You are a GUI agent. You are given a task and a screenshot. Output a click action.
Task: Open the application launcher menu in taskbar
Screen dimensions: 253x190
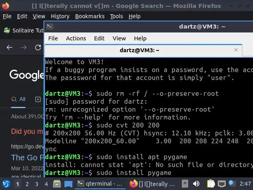6,184
